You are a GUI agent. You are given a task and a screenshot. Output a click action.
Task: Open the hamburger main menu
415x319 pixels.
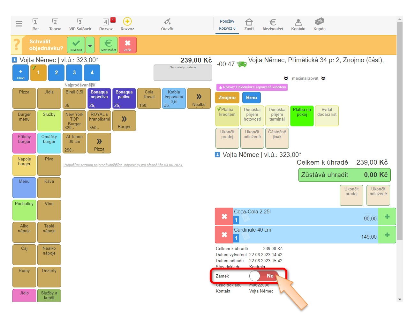pos(19,24)
